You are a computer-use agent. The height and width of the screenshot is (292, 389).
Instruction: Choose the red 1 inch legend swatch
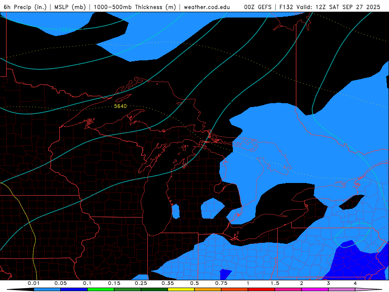[262, 290]
